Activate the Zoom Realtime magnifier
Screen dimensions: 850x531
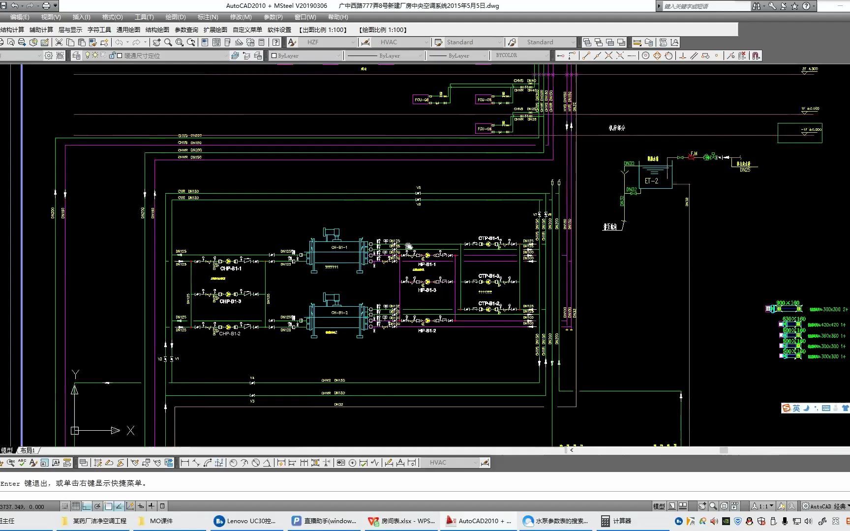click(168, 42)
